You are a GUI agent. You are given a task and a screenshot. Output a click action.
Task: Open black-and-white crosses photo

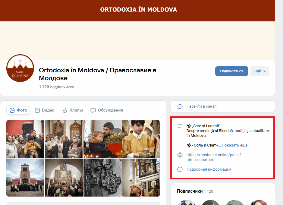pyautogui.click(x=102, y=178)
